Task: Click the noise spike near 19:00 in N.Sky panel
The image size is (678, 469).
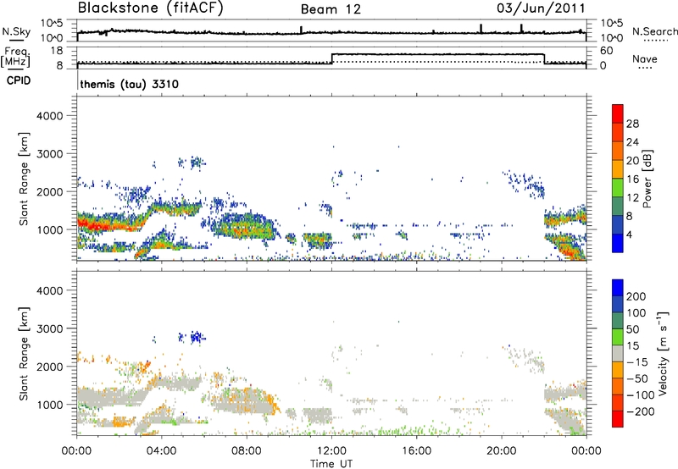Action: coord(481,29)
